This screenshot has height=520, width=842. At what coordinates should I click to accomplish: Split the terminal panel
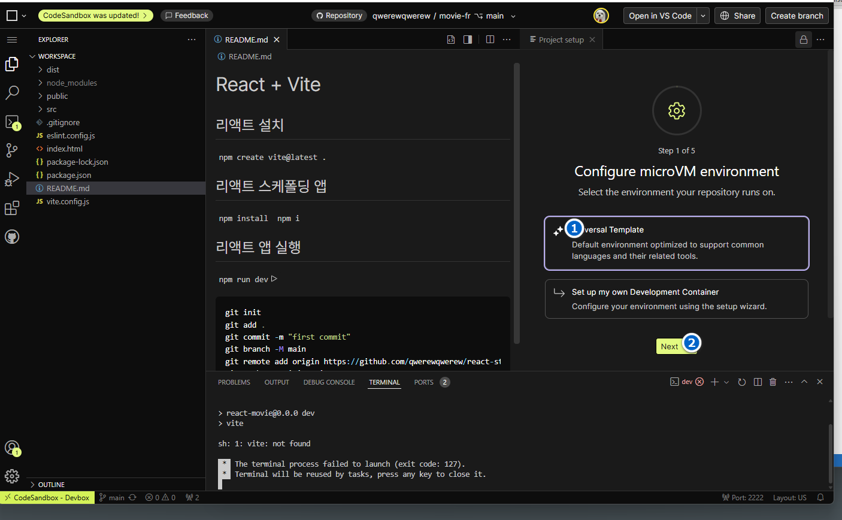pyautogui.click(x=758, y=382)
